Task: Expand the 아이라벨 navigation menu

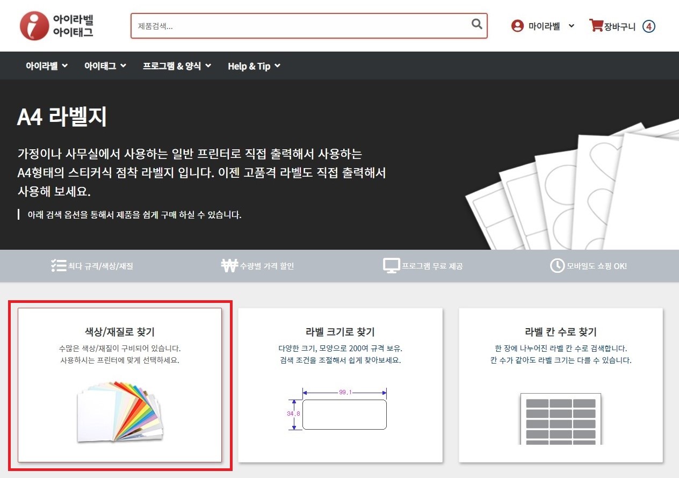Action: (47, 66)
